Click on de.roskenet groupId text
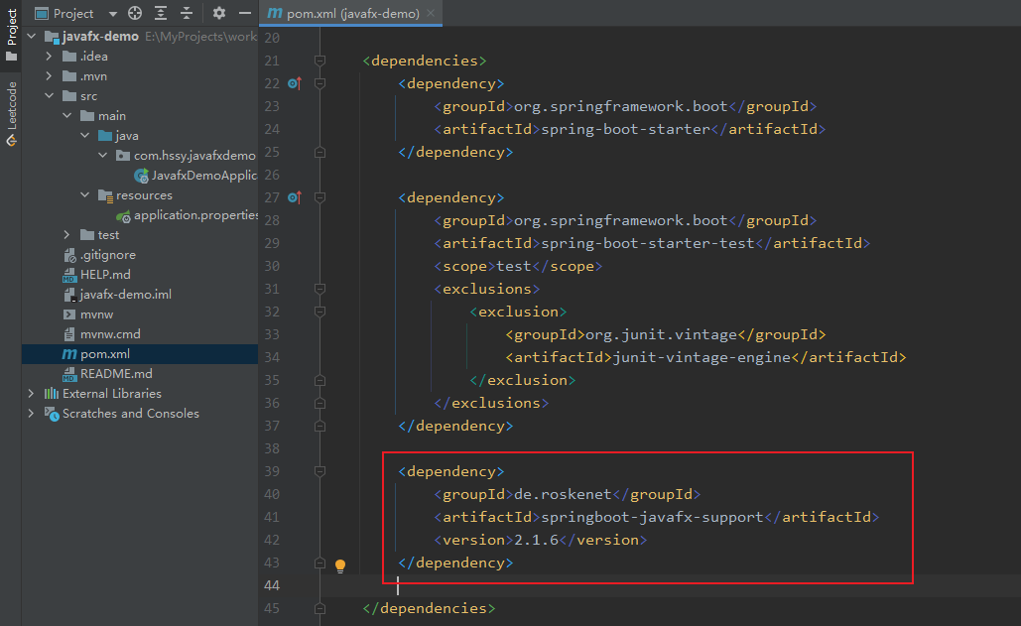Screen dimensions: 1021x626 [564, 495]
